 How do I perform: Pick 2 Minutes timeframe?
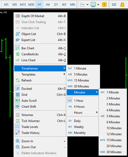(x=113, y=98)
